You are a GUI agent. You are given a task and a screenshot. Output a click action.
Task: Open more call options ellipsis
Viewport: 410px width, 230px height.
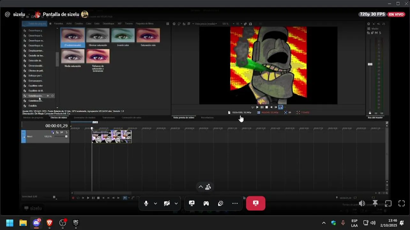235,203
